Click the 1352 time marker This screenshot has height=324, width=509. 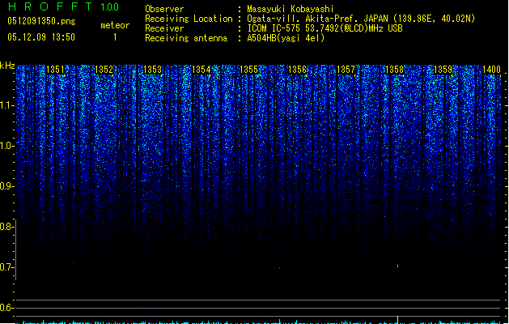[104, 69]
